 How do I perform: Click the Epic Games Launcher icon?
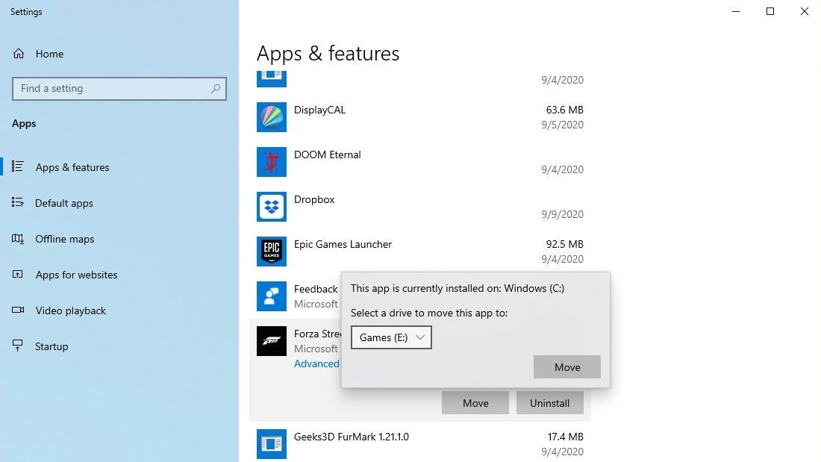point(271,252)
